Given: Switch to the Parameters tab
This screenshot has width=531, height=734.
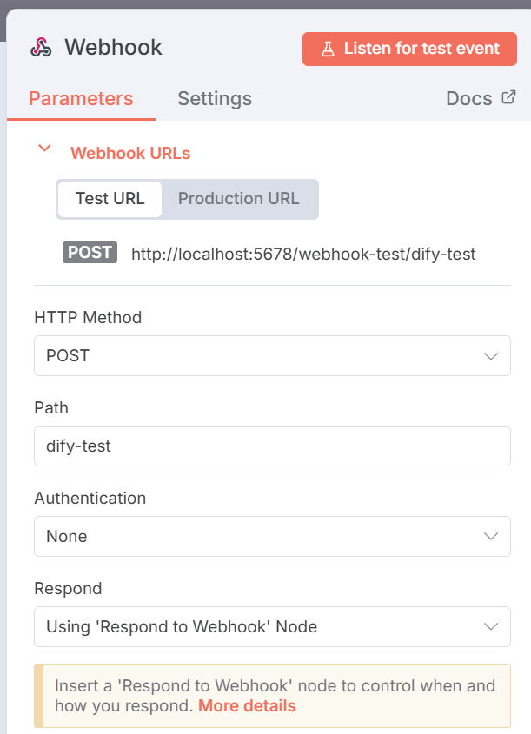Looking at the screenshot, I should pyautogui.click(x=81, y=98).
